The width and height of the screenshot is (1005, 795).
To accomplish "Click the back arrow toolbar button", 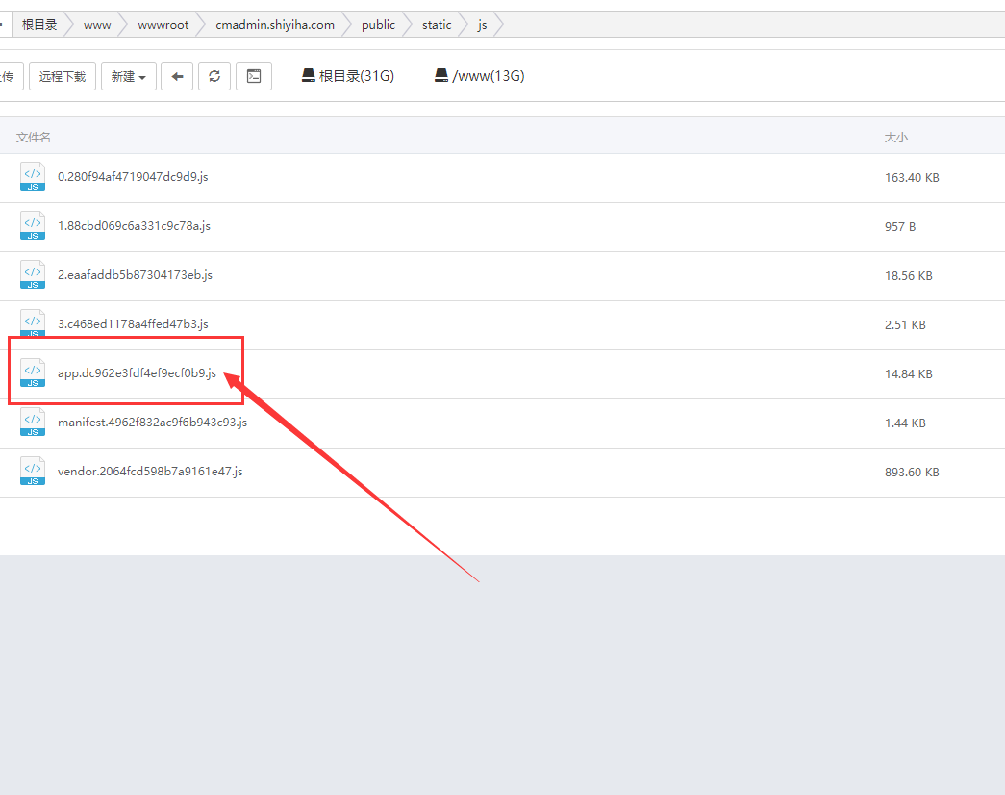I will coord(177,76).
